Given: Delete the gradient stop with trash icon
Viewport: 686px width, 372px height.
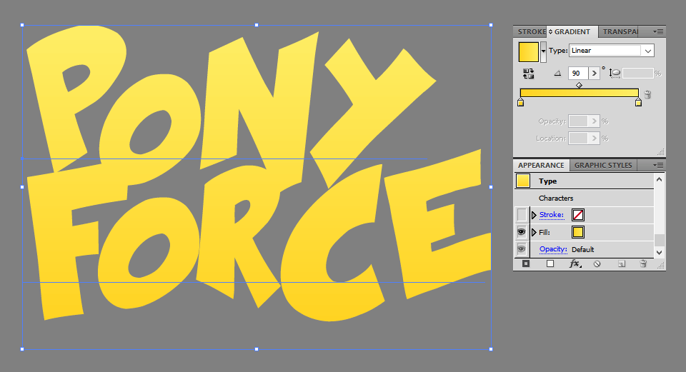Looking at the screenshot, I should click(647, 94).
